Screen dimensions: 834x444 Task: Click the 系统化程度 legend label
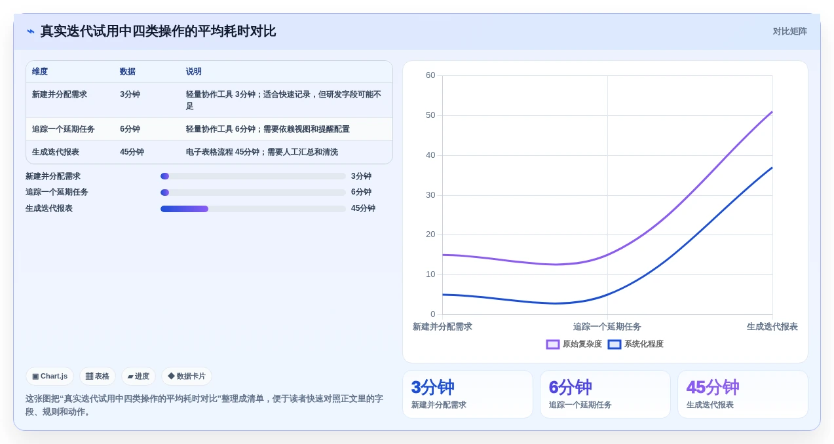(x=643, y=344)
